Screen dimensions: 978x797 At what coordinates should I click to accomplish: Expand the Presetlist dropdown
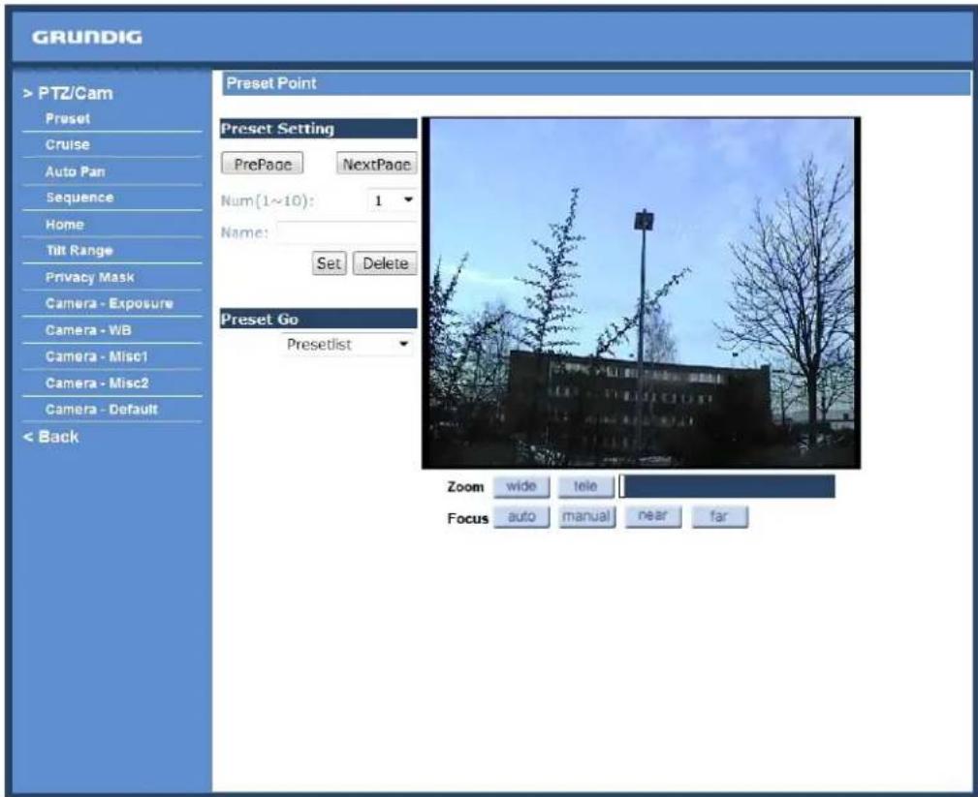(x=347, y=345)
